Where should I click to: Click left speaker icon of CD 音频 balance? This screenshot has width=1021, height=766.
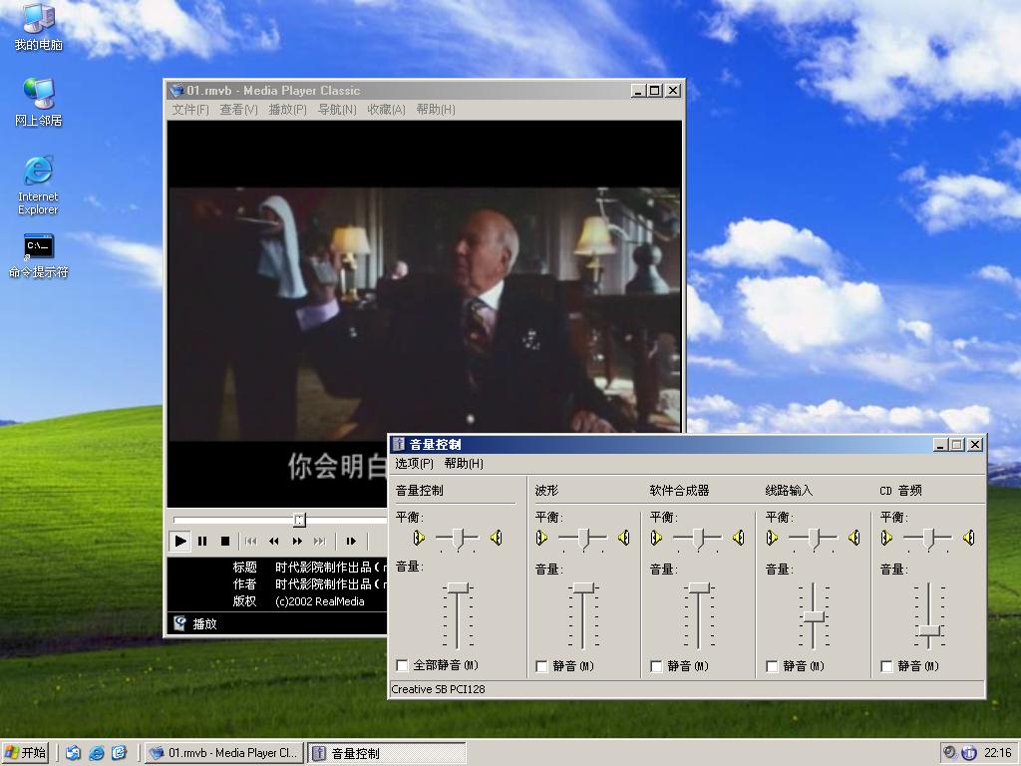point(886,538)
